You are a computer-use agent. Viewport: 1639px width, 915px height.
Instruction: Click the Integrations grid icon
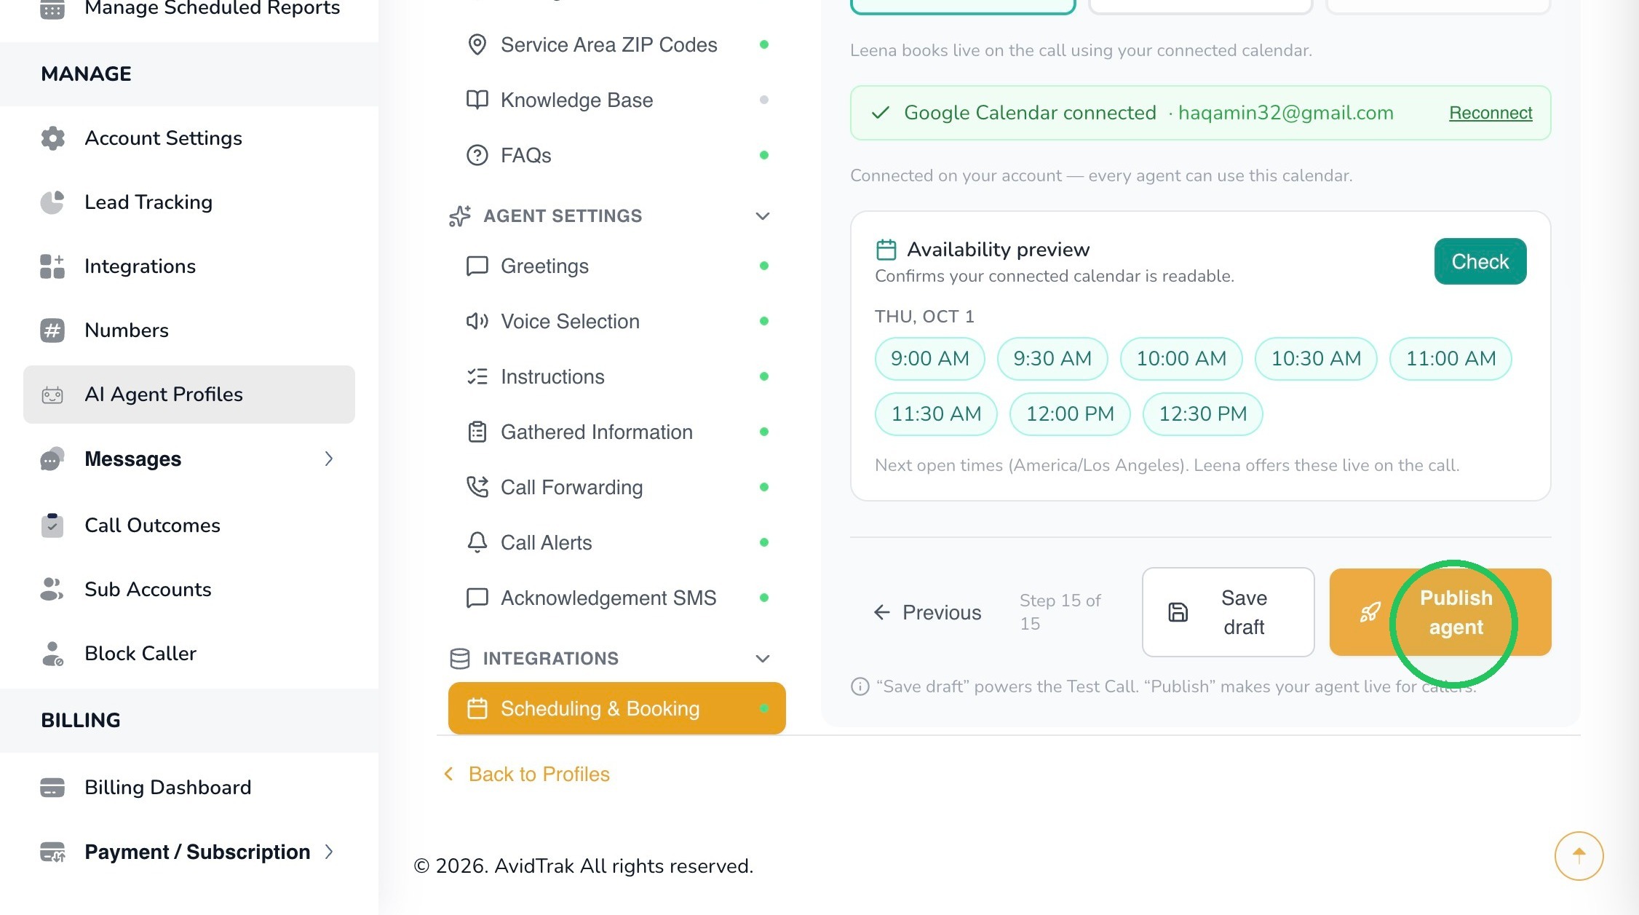coord(52,266)
